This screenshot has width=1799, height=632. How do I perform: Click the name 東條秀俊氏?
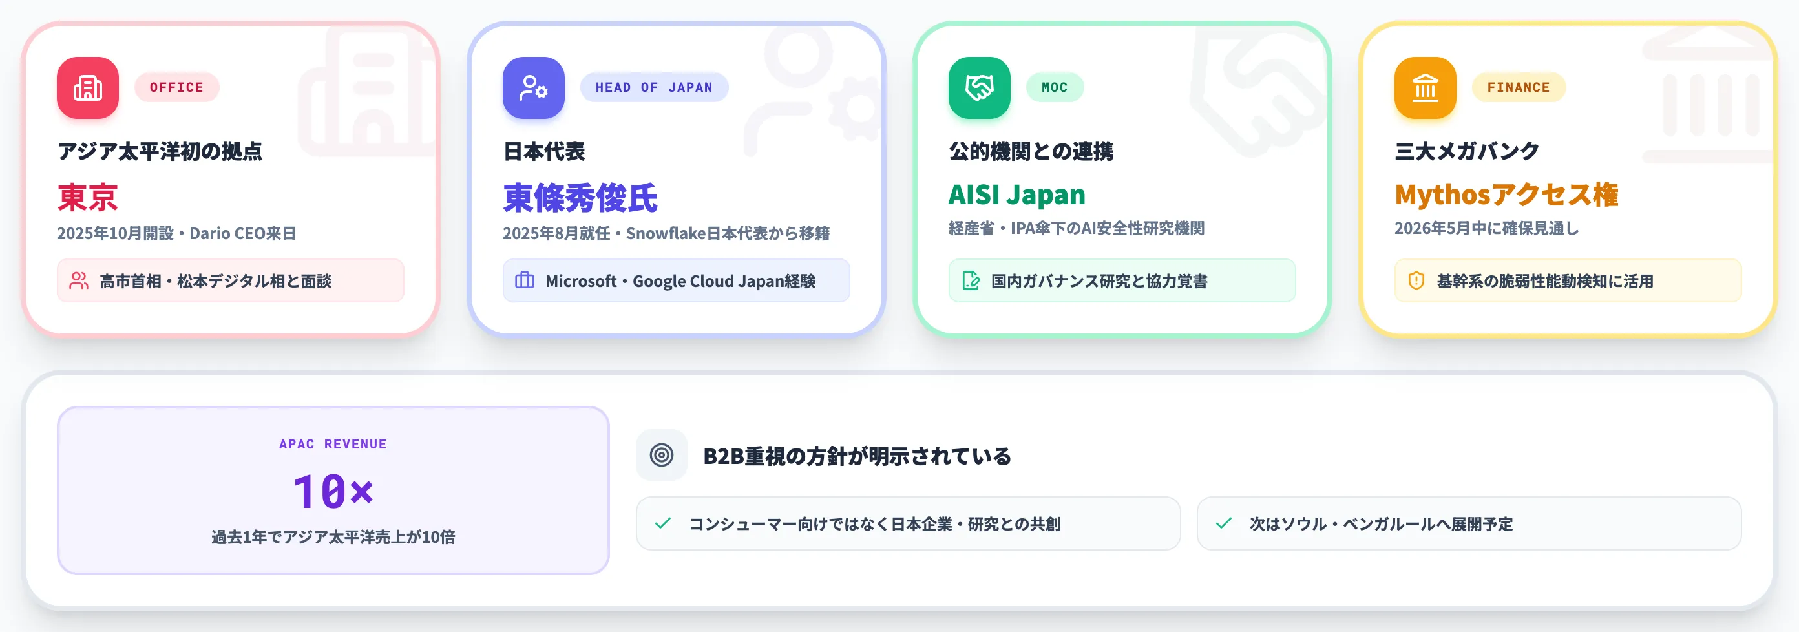(x=580, y=197)
